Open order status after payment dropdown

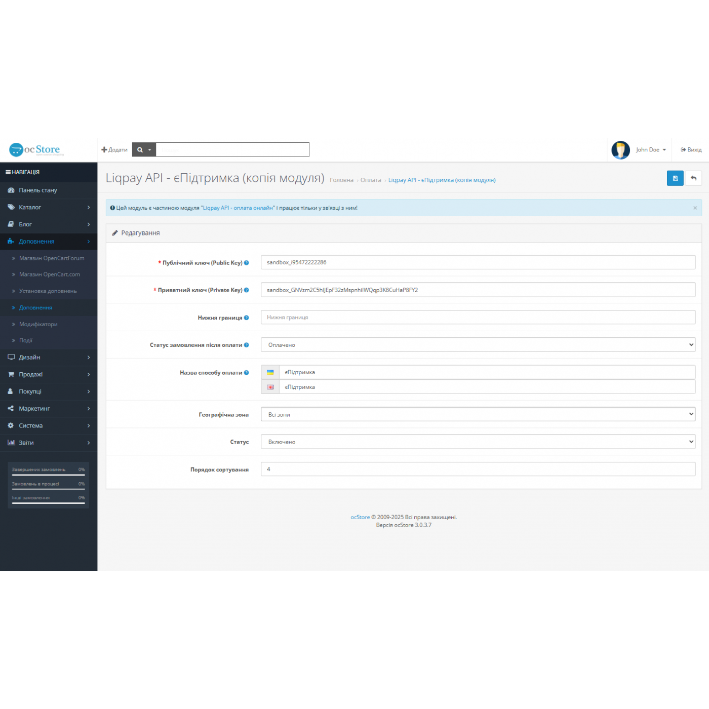(478, 345)
